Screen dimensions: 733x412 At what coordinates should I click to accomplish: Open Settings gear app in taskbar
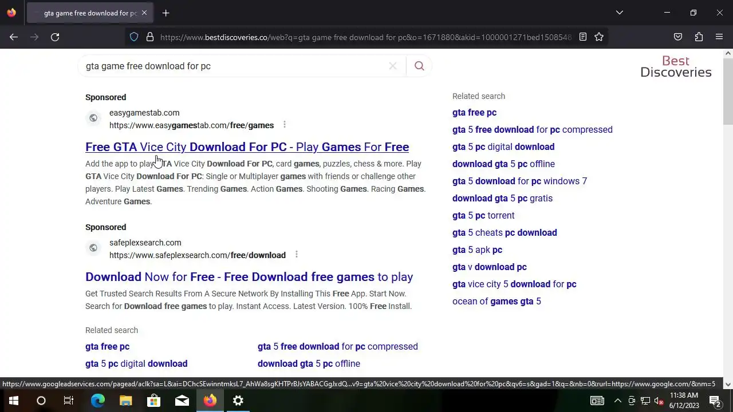click(x=238, y=401)
